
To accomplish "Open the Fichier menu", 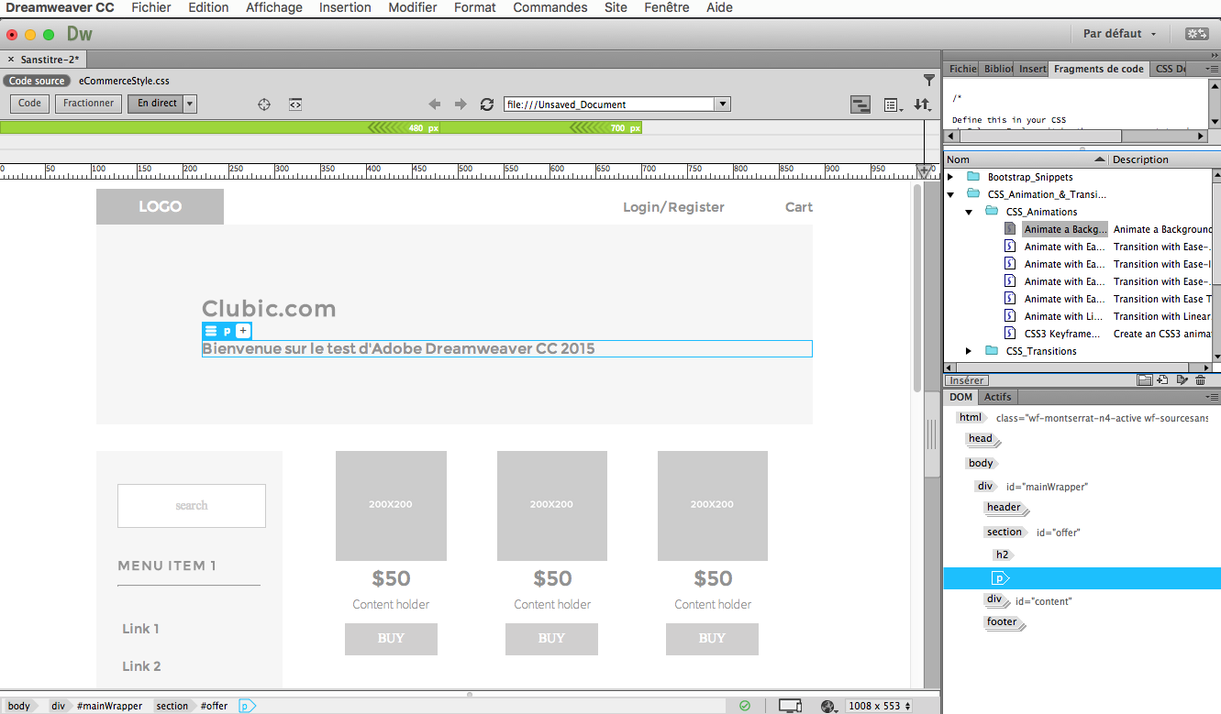I will click(x=151, y=7).
